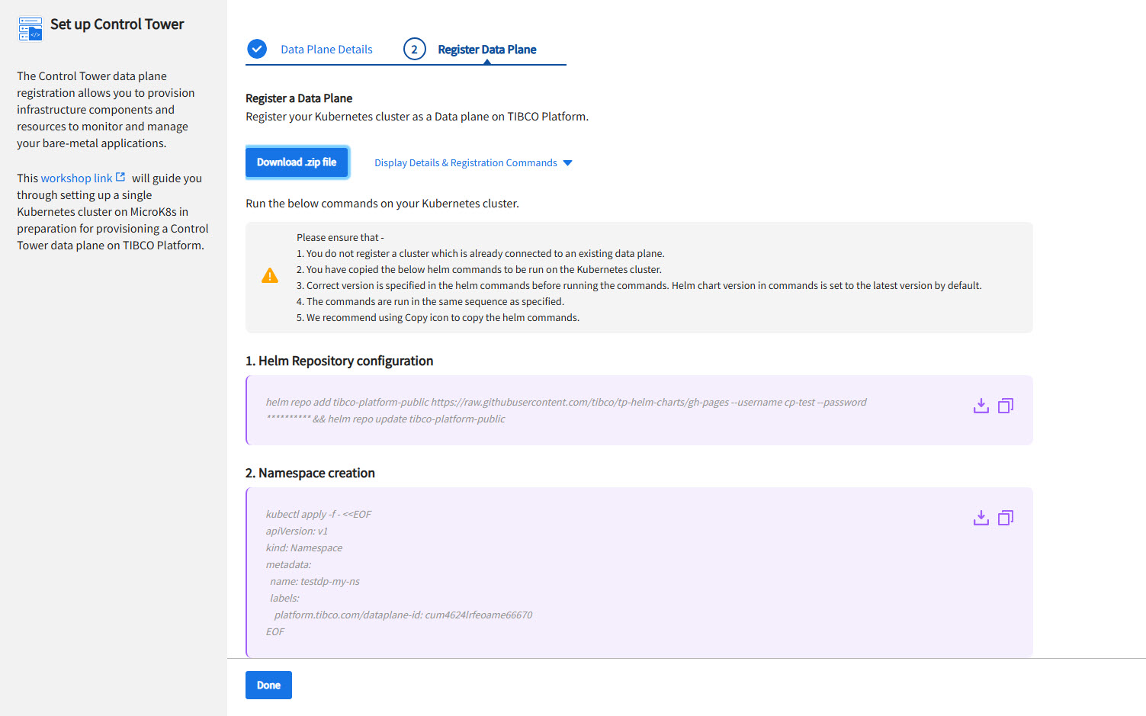The width and height of the screenshot is (1146, 716).
Task: Click the Control Tower logo icon
Action: tap(30, 28)
